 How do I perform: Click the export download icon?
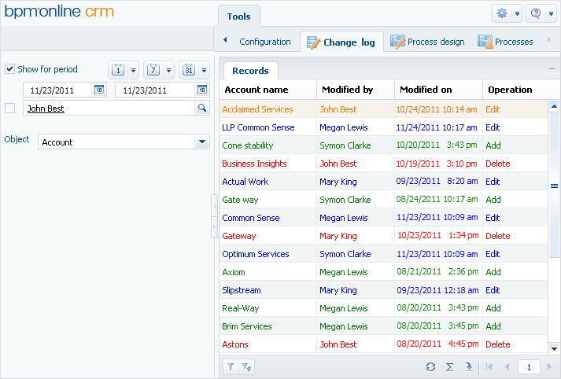[469, 366]
